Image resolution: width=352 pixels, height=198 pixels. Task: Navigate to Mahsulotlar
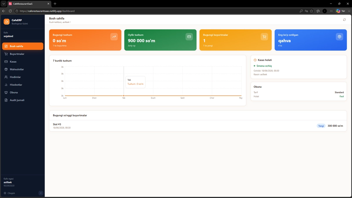pyautogui.click(x=23, y=69)
